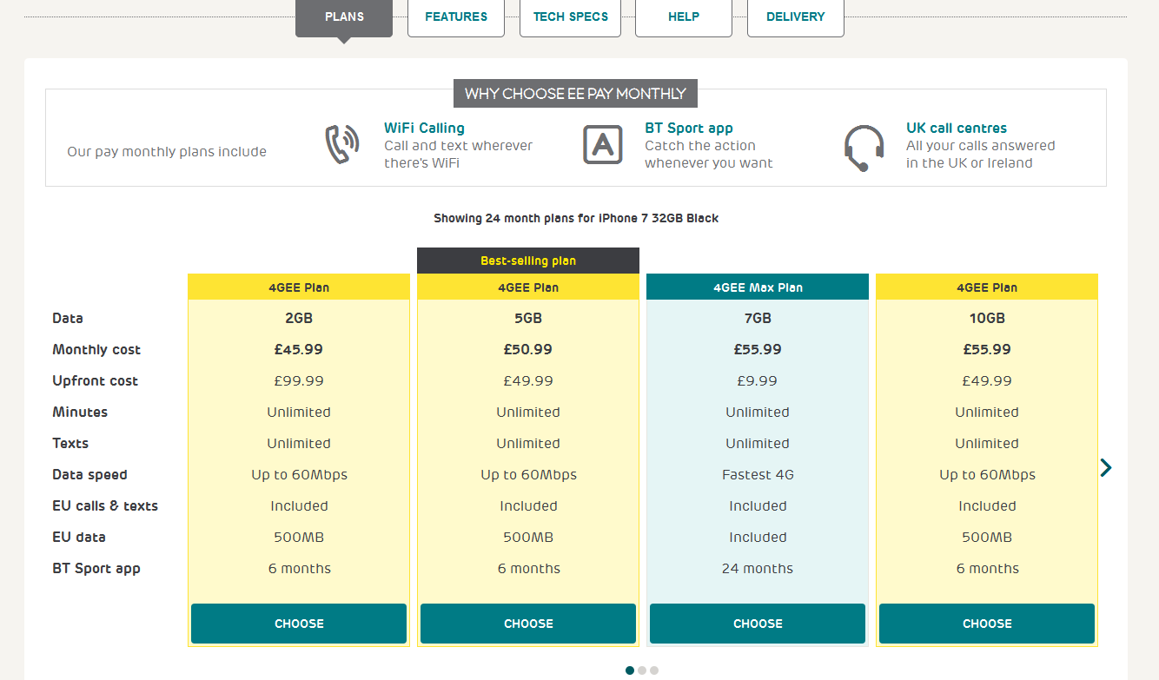The width and height of the screenshot is (1159, 680).
Task: Click the £45.99 monthly cost
Action: (x=299, y=350)
